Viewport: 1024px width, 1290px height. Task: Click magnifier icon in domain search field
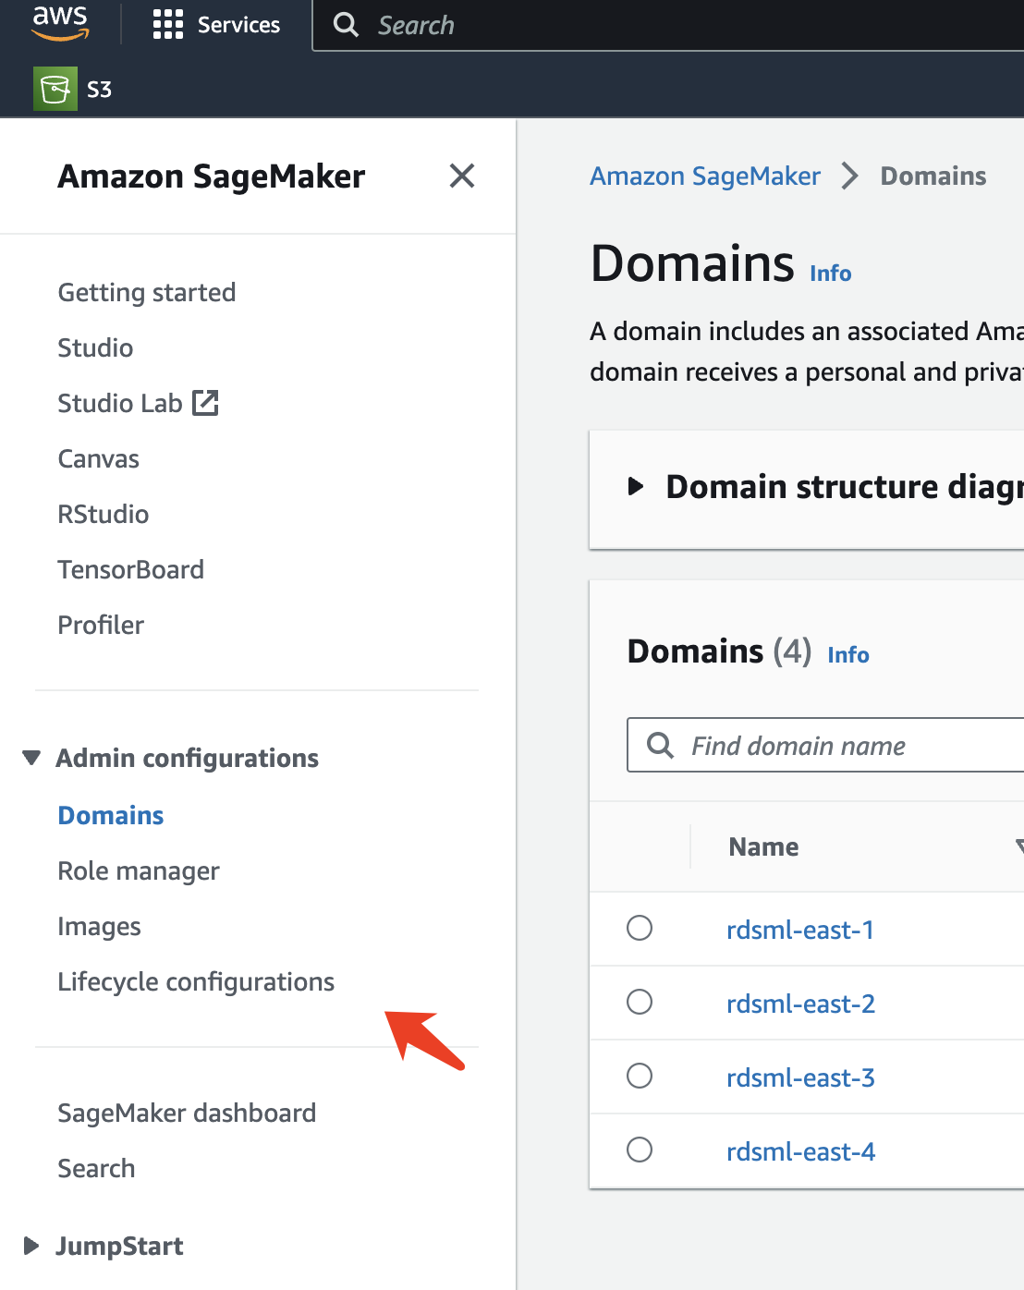(x=660, y=745)
